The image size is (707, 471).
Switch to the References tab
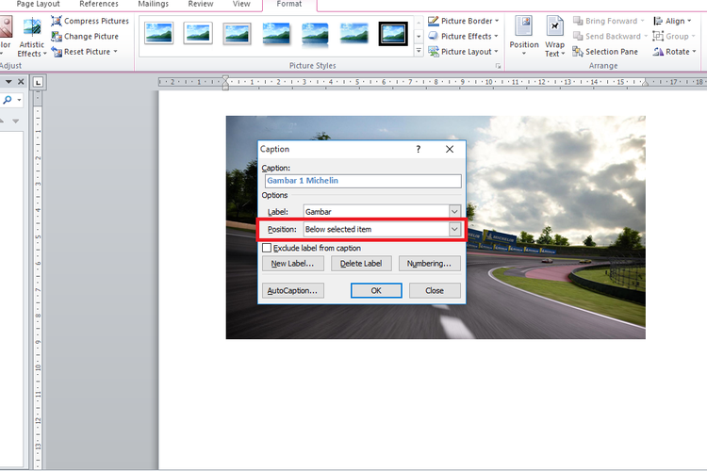[x=99, y=4]
